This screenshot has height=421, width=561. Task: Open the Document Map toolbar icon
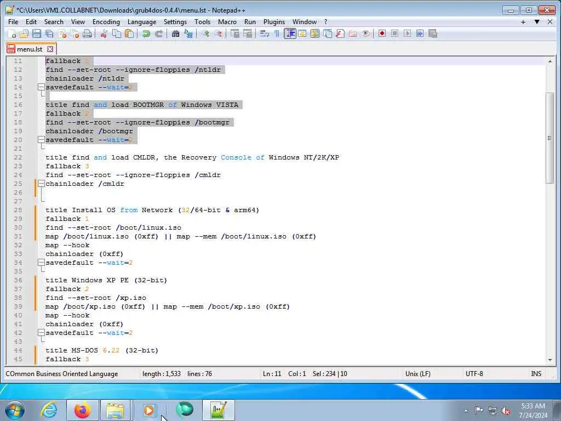pos(315,33)
